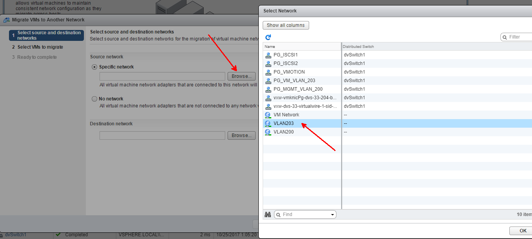Click the VM Network globe icon

tap(268, 115)
